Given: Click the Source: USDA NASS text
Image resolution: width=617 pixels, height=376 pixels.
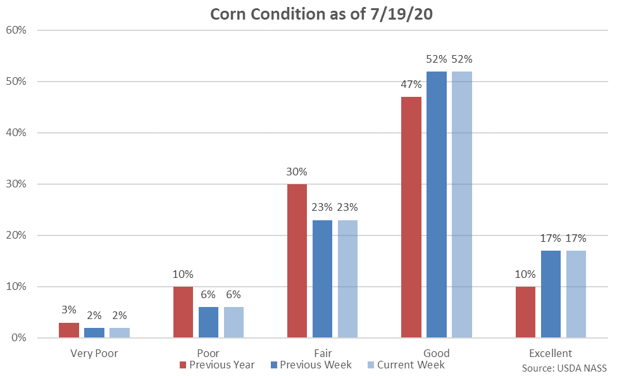Looking at the screenshot, I should (x=564, y=368).
